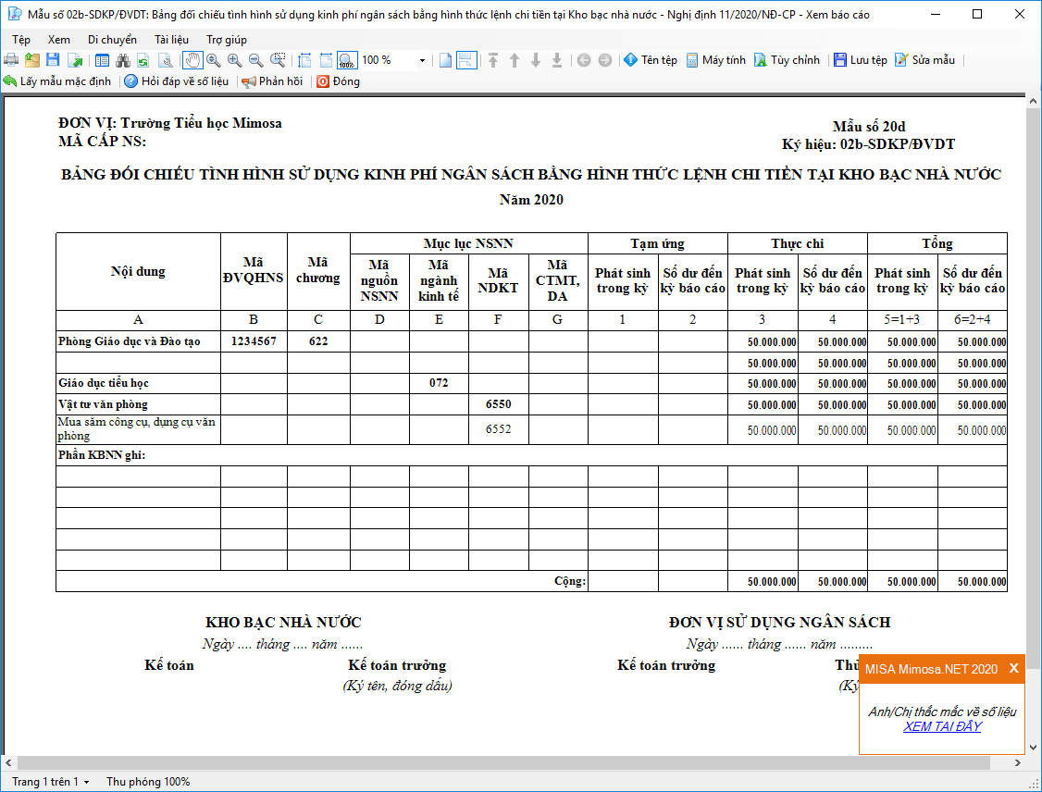Click Lấy mẫu mặc định button
Viewport: 1042px width, 792px height.
(57, 81)
